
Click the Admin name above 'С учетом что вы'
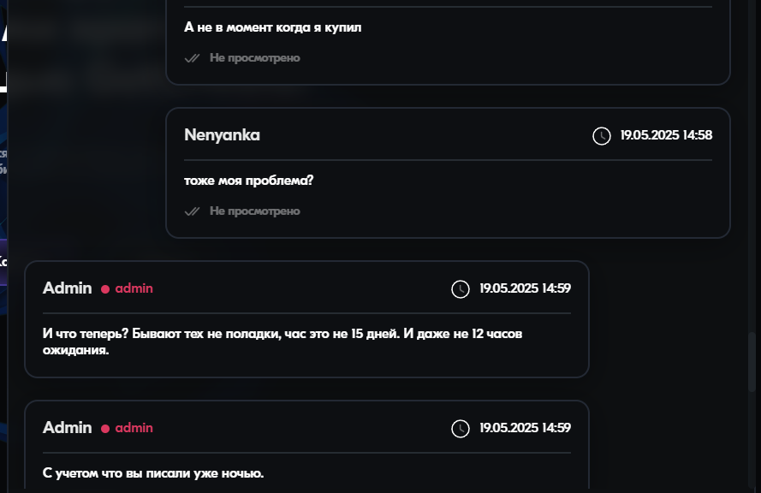point(67,428)
